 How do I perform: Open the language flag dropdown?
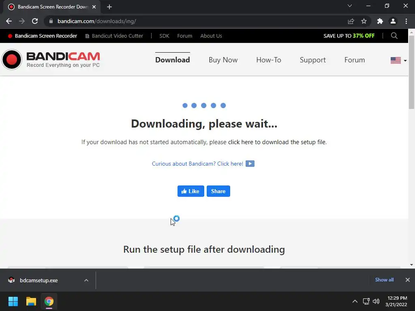398,60
